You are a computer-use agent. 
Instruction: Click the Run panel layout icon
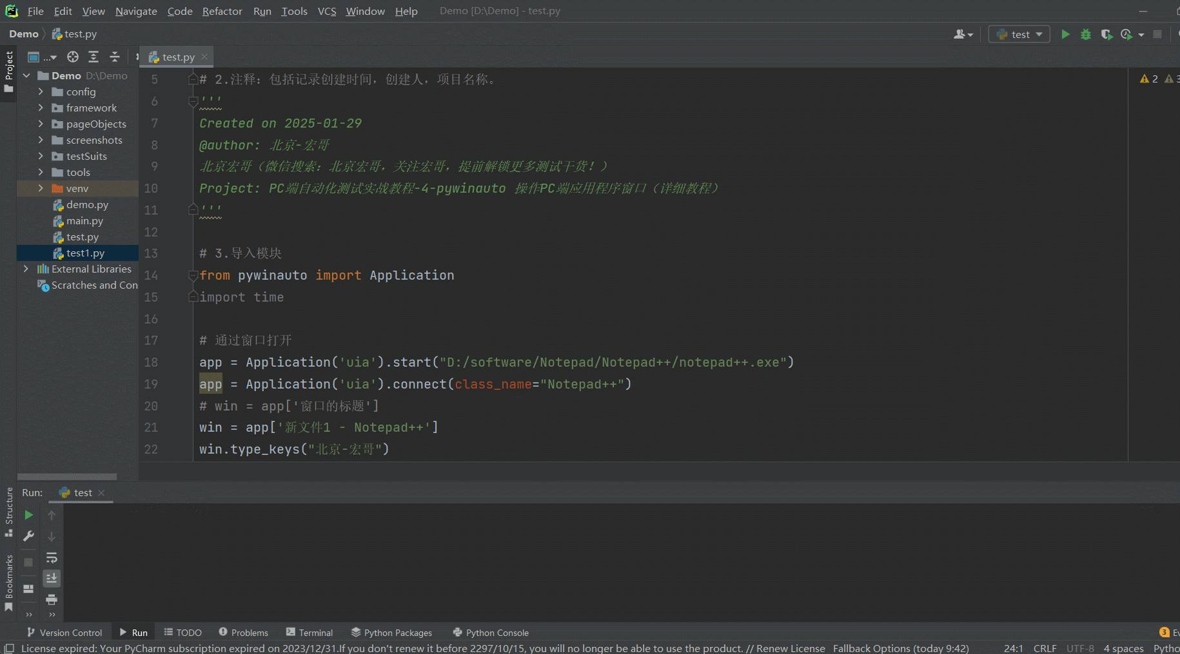28,589
